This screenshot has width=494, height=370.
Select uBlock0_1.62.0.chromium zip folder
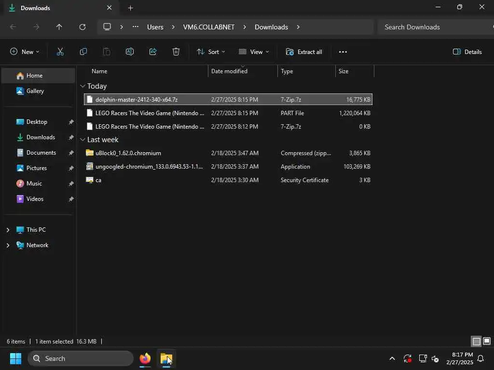point(228,153)
